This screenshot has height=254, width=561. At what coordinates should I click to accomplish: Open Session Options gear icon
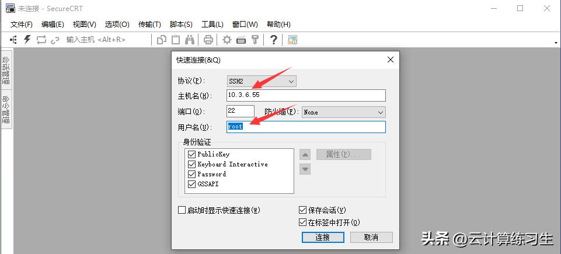click(x=227, y=40)
